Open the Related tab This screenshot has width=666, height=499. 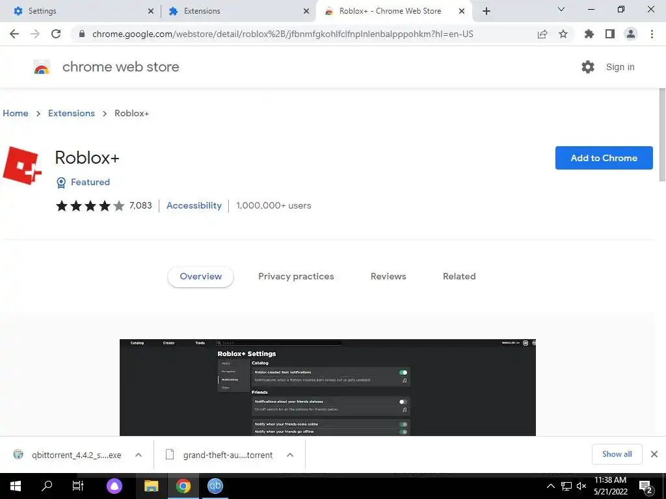[x=459, y=277]
